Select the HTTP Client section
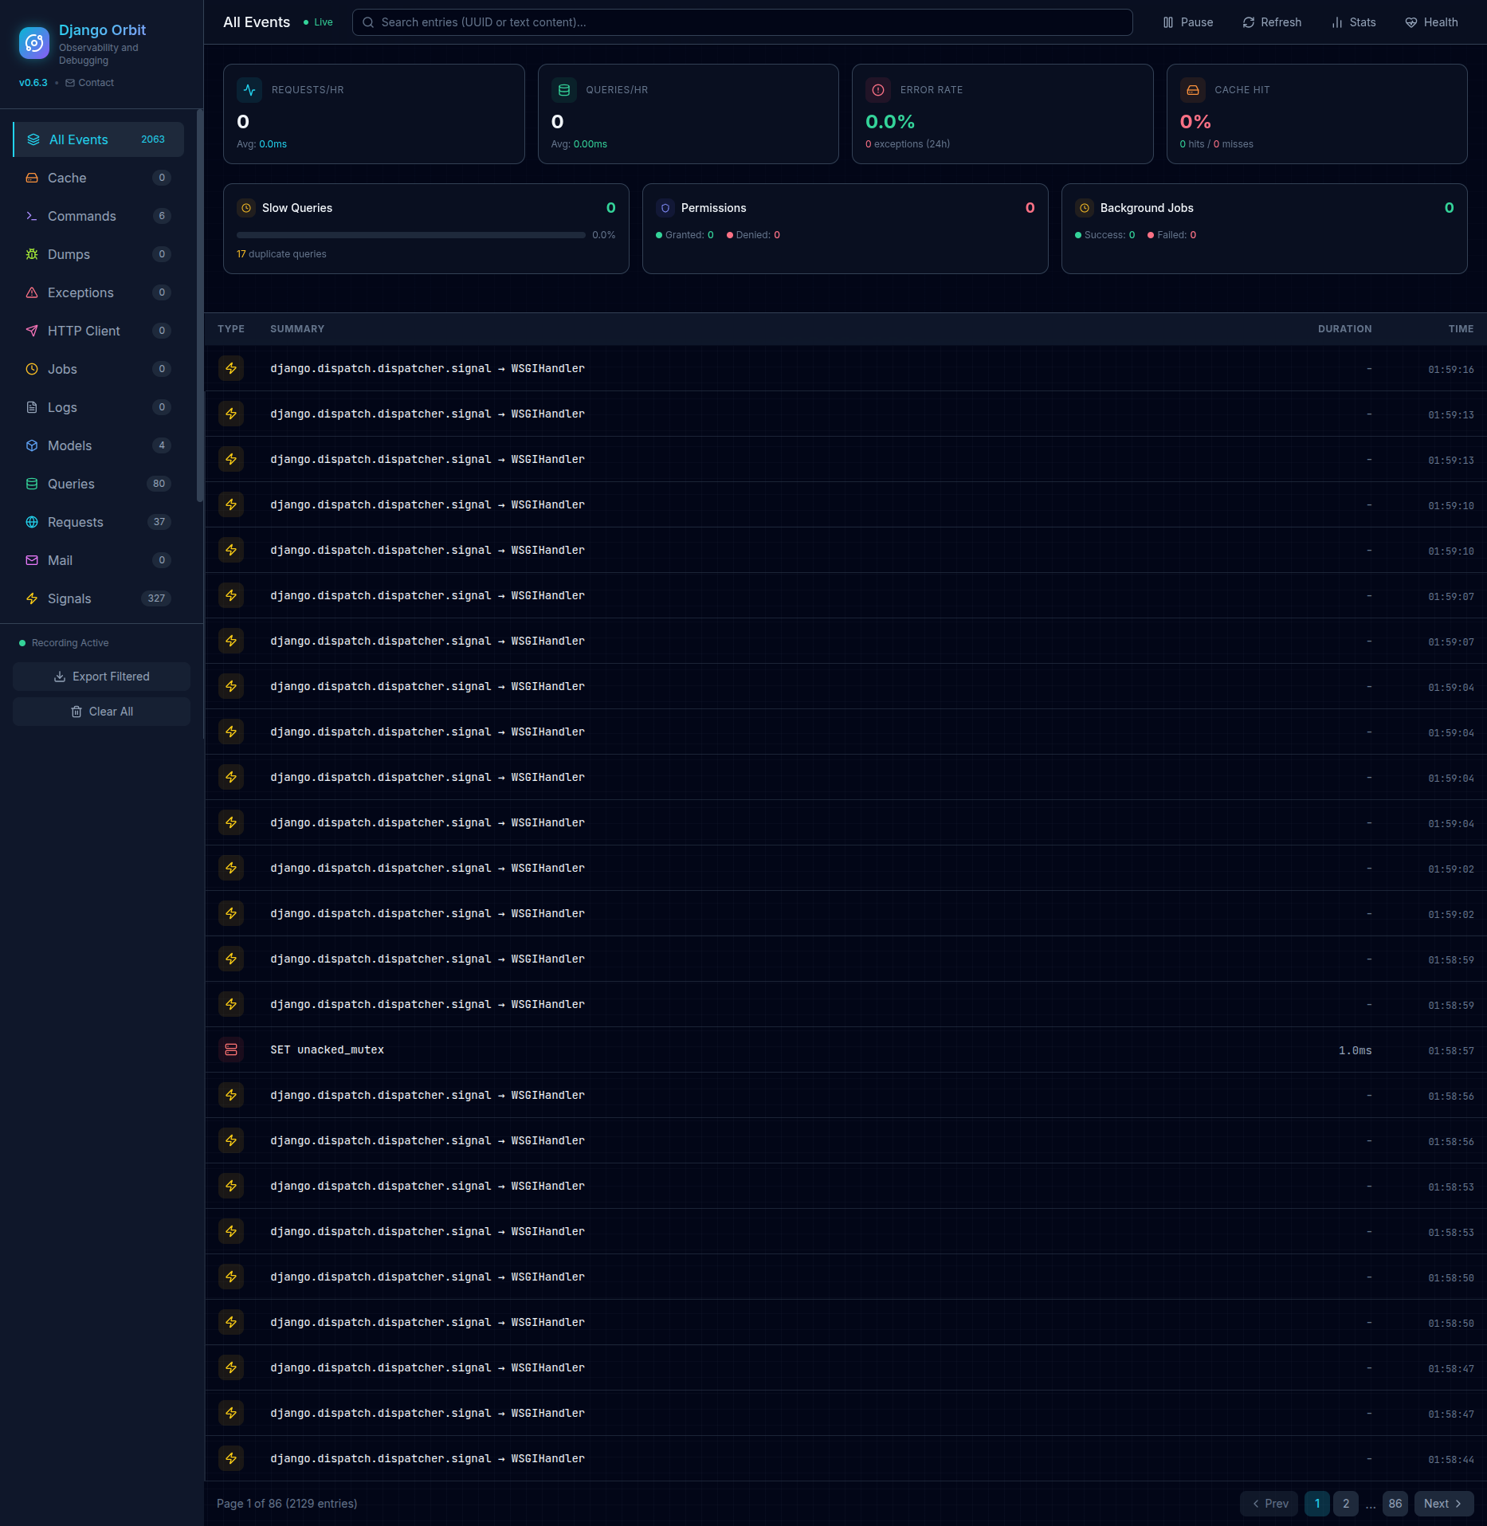The height and width of the screenshot is (1526, 1487). 99,331
